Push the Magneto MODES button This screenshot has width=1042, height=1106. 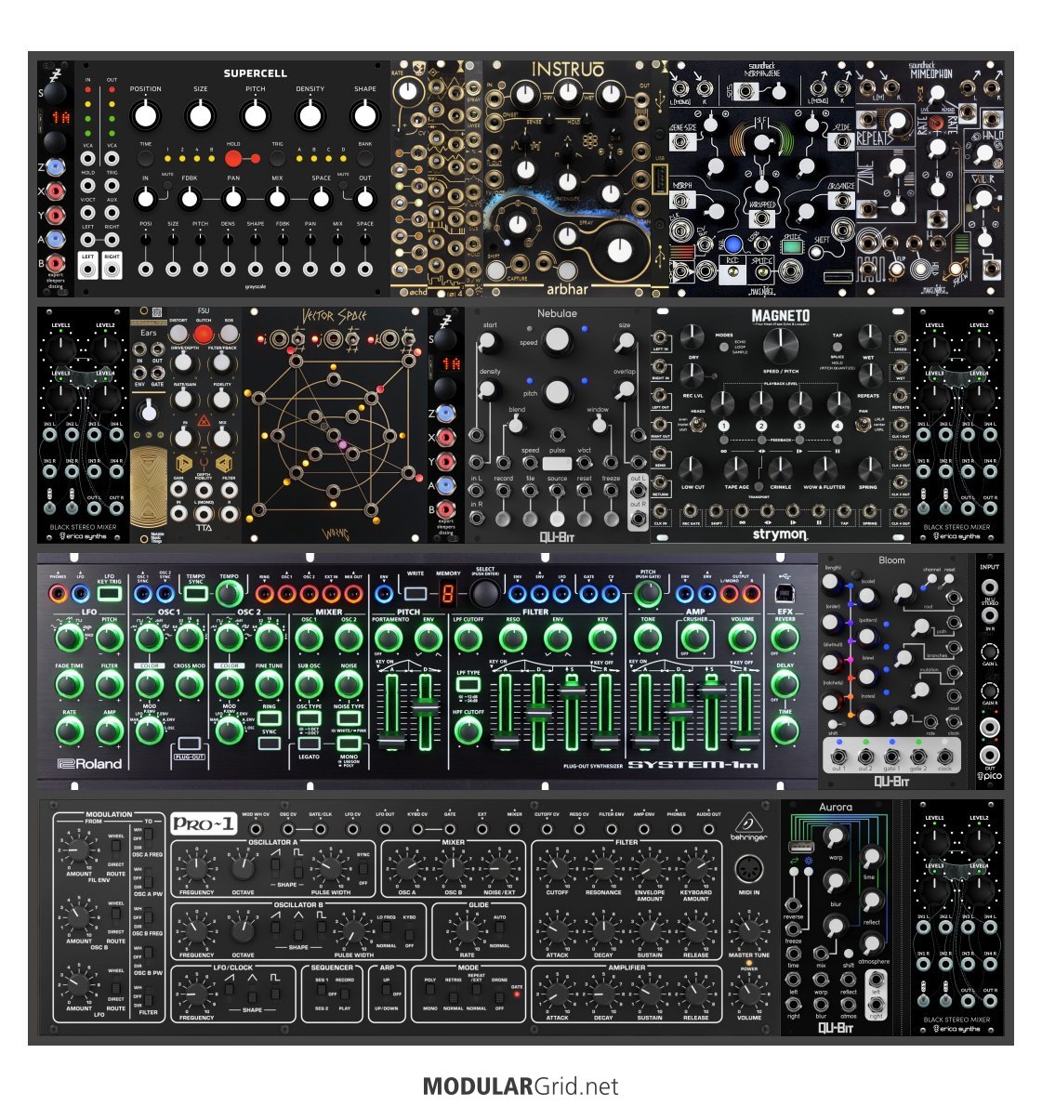(x=724, y=347)
